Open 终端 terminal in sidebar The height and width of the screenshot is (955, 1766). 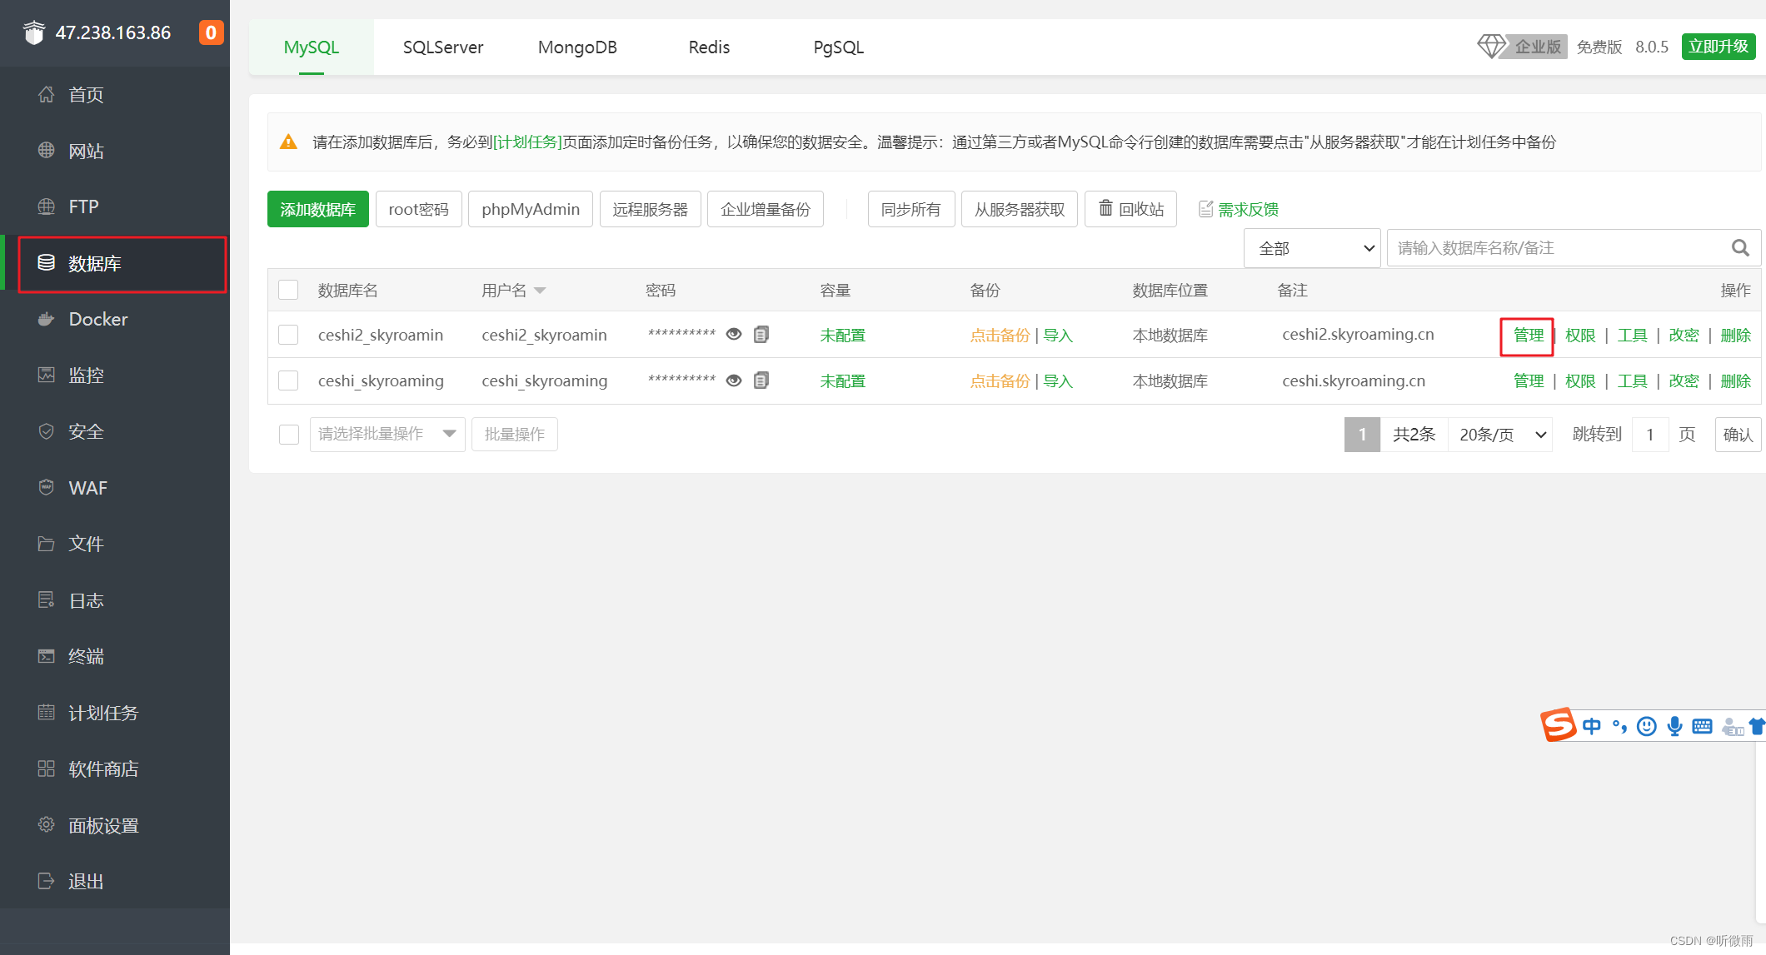[86, 657]
